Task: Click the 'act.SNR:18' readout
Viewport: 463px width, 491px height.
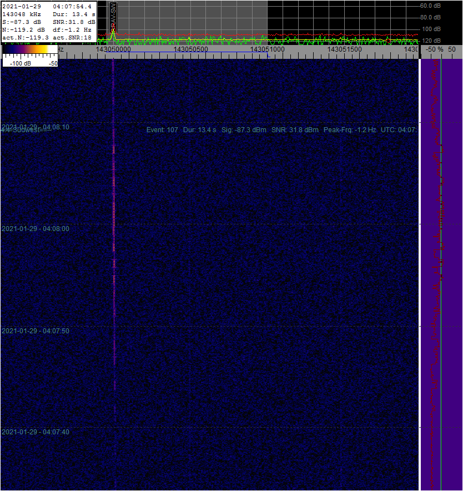Action: click(72, 38)
